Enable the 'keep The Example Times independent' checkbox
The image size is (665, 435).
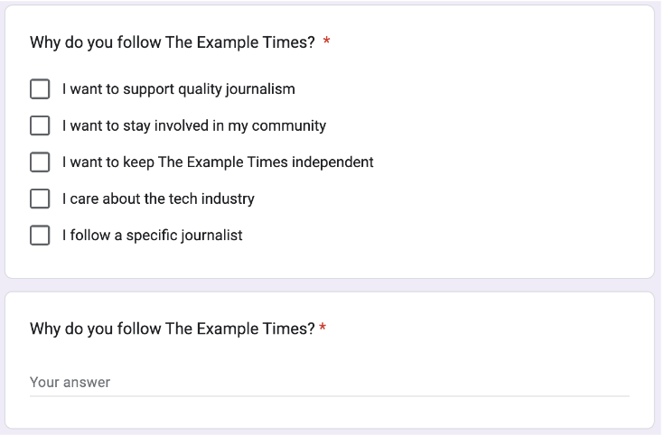point(40,162)
